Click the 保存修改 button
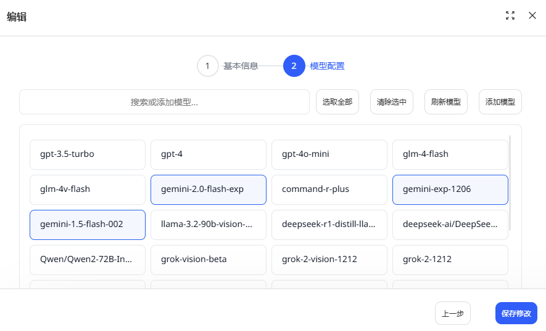This screenshot has width=546, height=331. 516,313
